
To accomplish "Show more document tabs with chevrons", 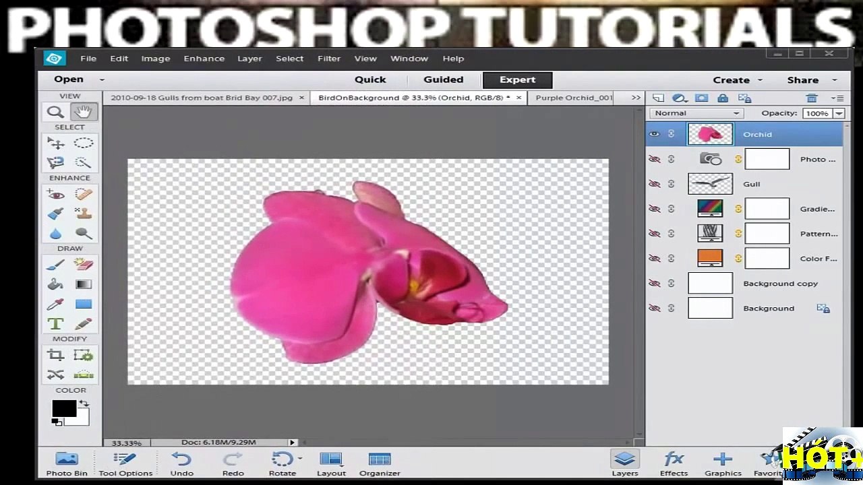I will click(x=636, y=98).
